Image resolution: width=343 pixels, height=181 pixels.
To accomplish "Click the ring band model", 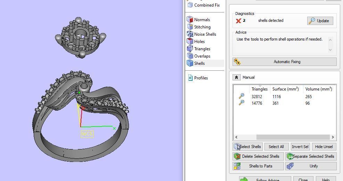I will point(81,117).
